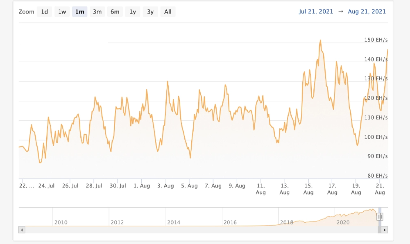The height and width of the screenshot is (244, 410).
Task: Click the 11. Aug x-axis label
Action: click(x=260, y=189)
